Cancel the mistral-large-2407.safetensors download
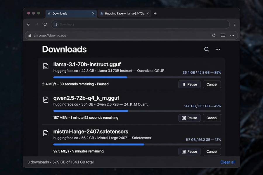The width and height of the screenshot is (263, 175). click(x=212, y=152)
